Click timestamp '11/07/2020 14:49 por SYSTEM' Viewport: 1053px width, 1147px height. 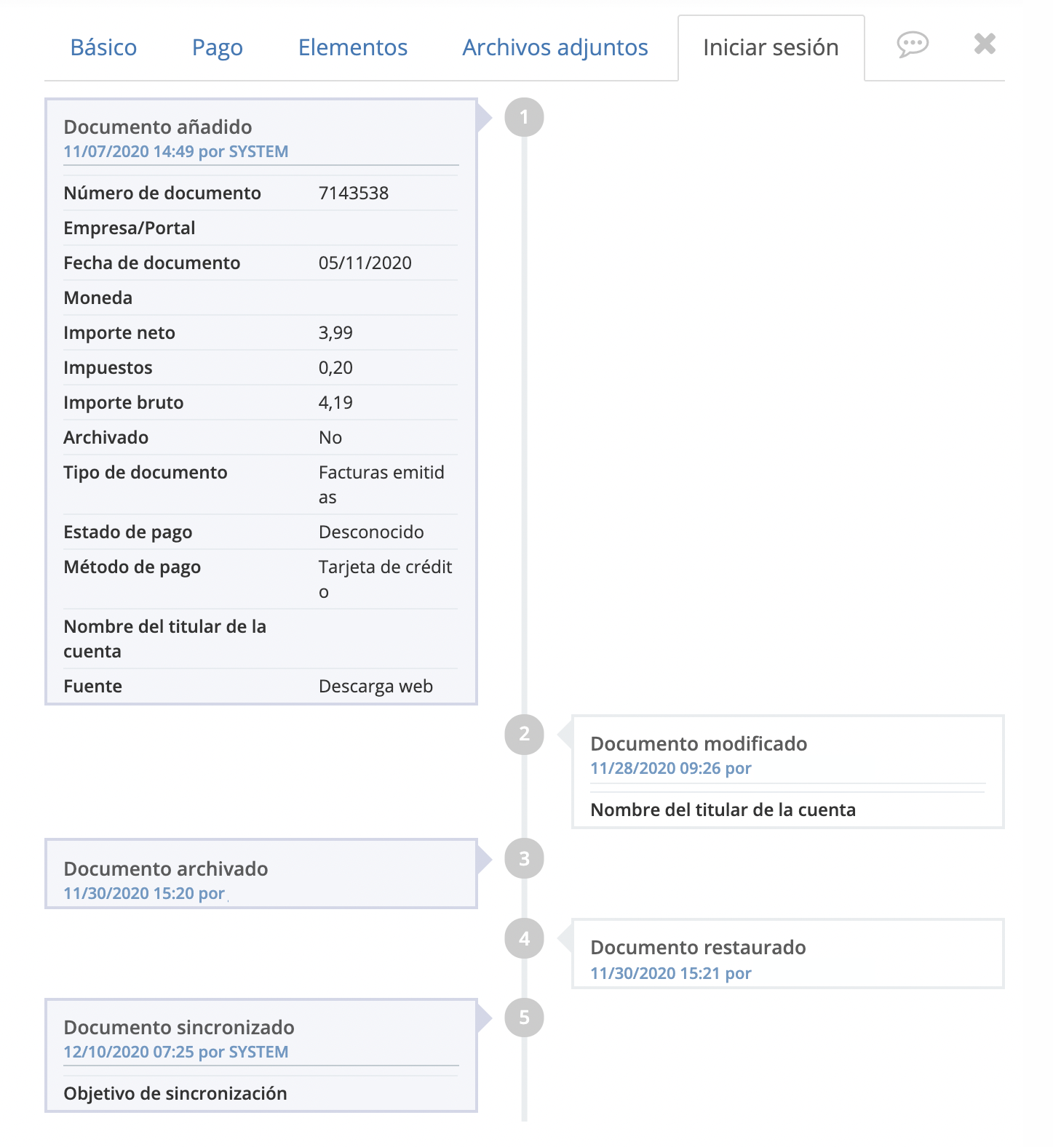coord(176,151)
